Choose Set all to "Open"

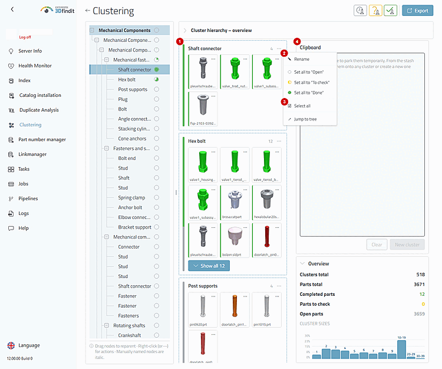(x=310, y=72)
